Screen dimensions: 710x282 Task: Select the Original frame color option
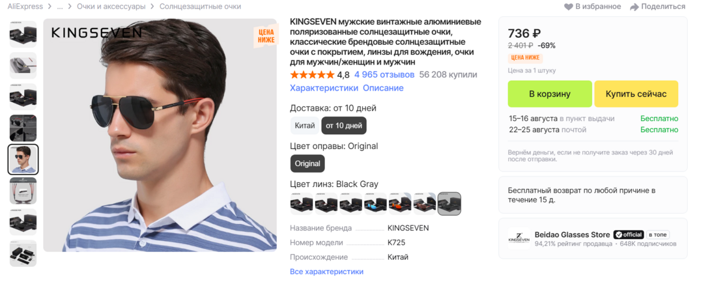[x=307, y=163]
